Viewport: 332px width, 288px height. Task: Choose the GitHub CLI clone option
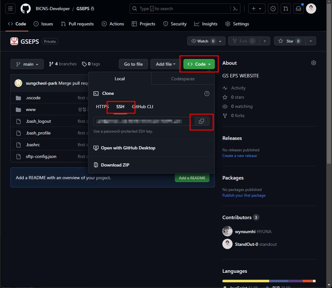click(x=143, y=107)
